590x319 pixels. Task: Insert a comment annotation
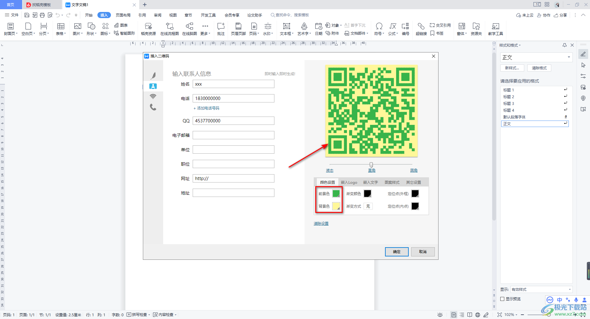point(221,29)
